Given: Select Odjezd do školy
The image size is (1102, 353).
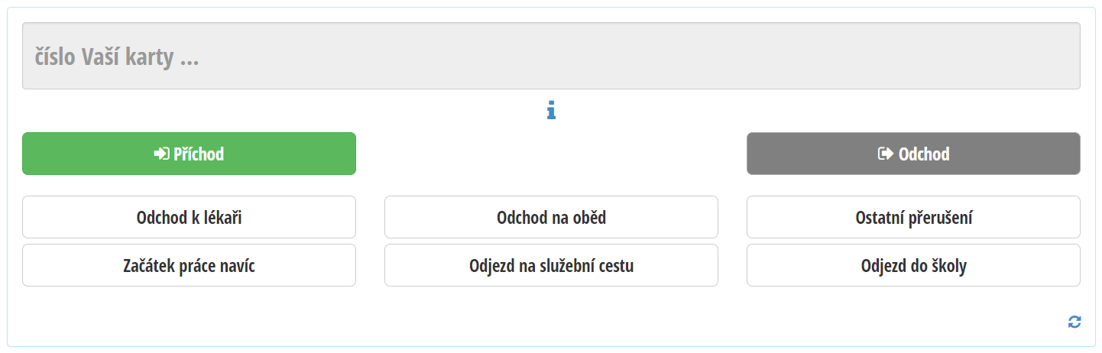Looking at the screenshot, I should point(913,266).
